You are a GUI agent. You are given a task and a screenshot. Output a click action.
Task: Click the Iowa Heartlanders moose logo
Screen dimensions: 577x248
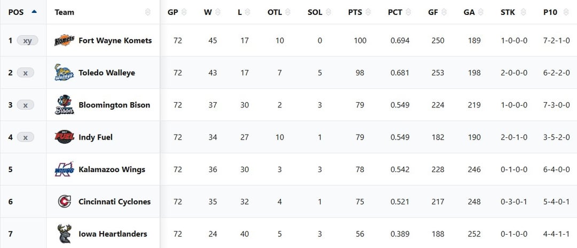pyautogui.click(x=65, y=234)
